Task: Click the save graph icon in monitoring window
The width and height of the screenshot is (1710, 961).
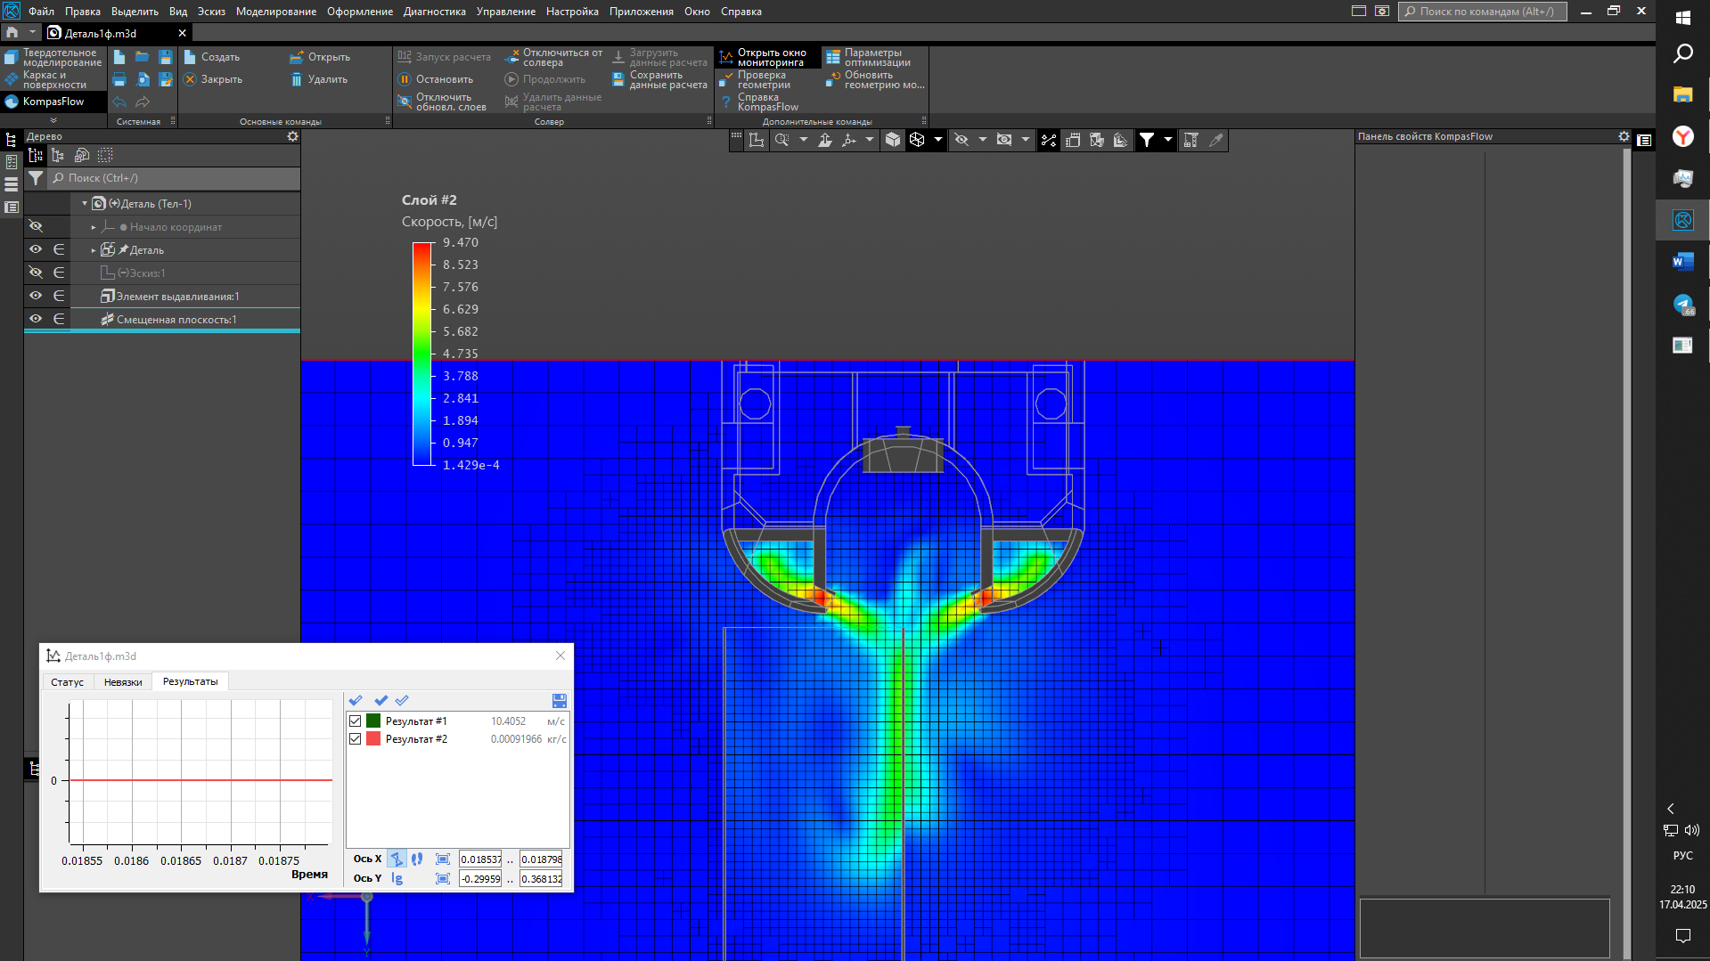Action: point(559,701)
